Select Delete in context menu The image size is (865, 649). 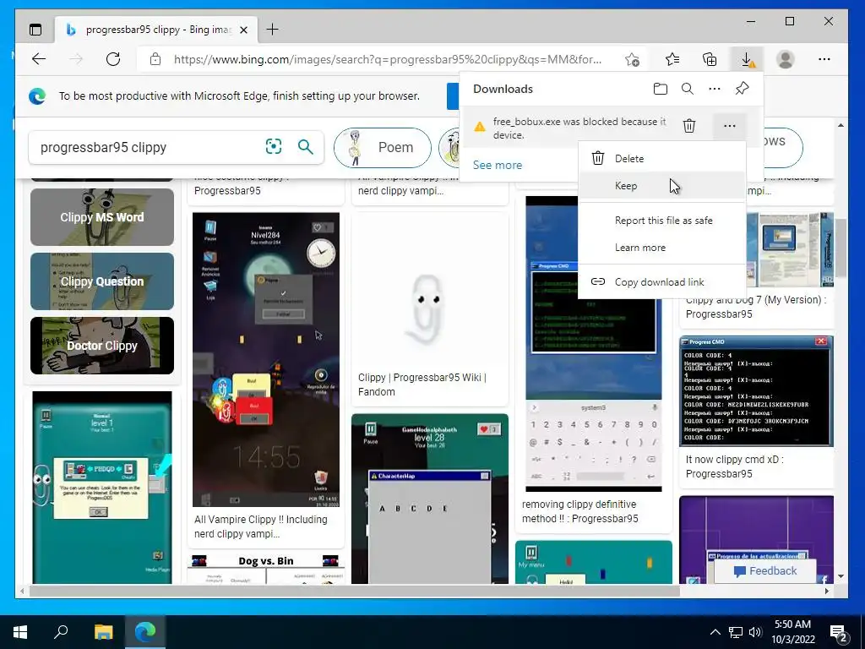tap(662, 158)
